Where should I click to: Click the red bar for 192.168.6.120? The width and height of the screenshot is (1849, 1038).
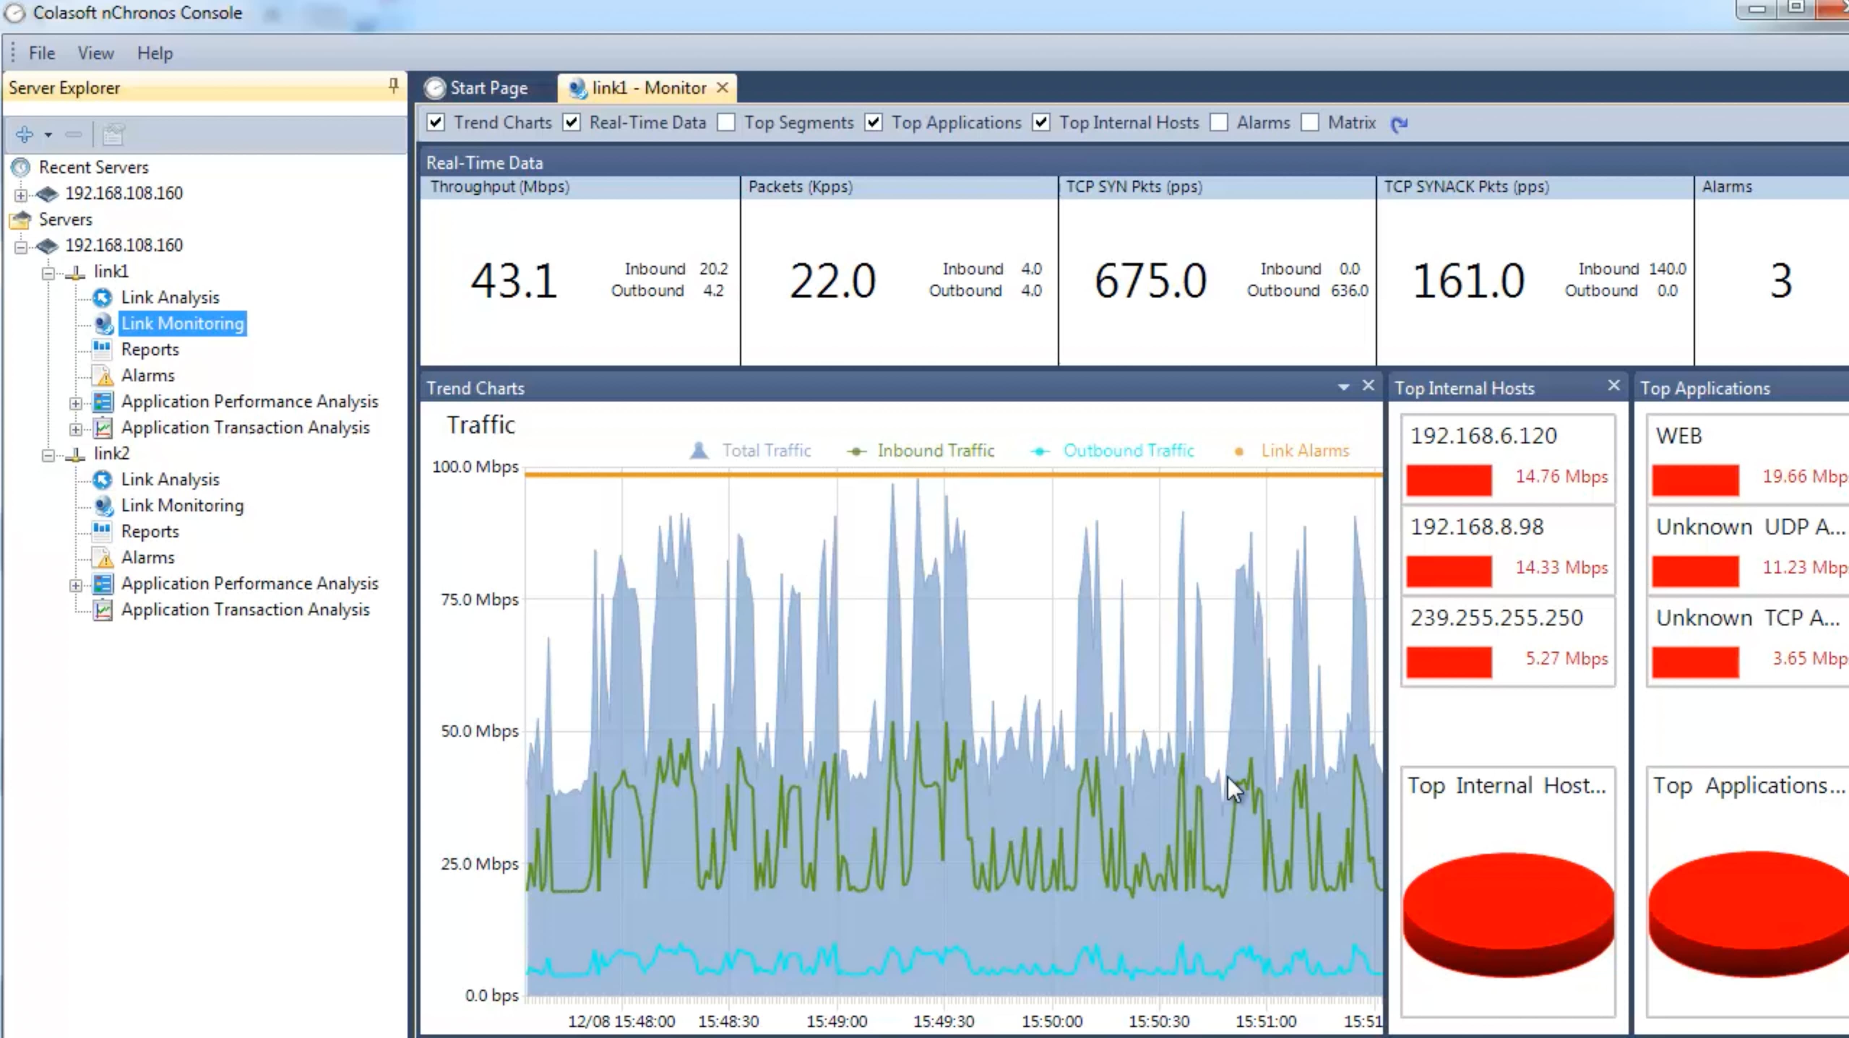(x=1448, y=479)
